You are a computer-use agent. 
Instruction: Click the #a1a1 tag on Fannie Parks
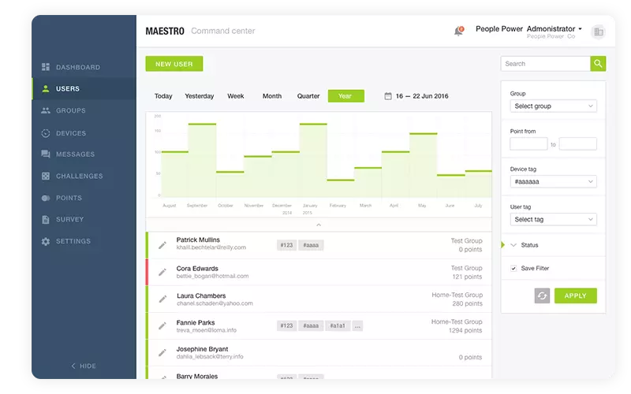click(338, 325)
